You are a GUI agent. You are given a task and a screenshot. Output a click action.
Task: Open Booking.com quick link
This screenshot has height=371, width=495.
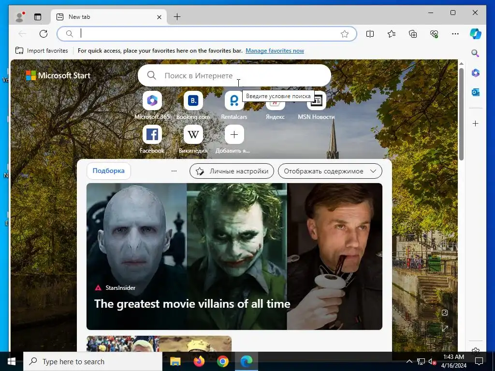[193, 106]
